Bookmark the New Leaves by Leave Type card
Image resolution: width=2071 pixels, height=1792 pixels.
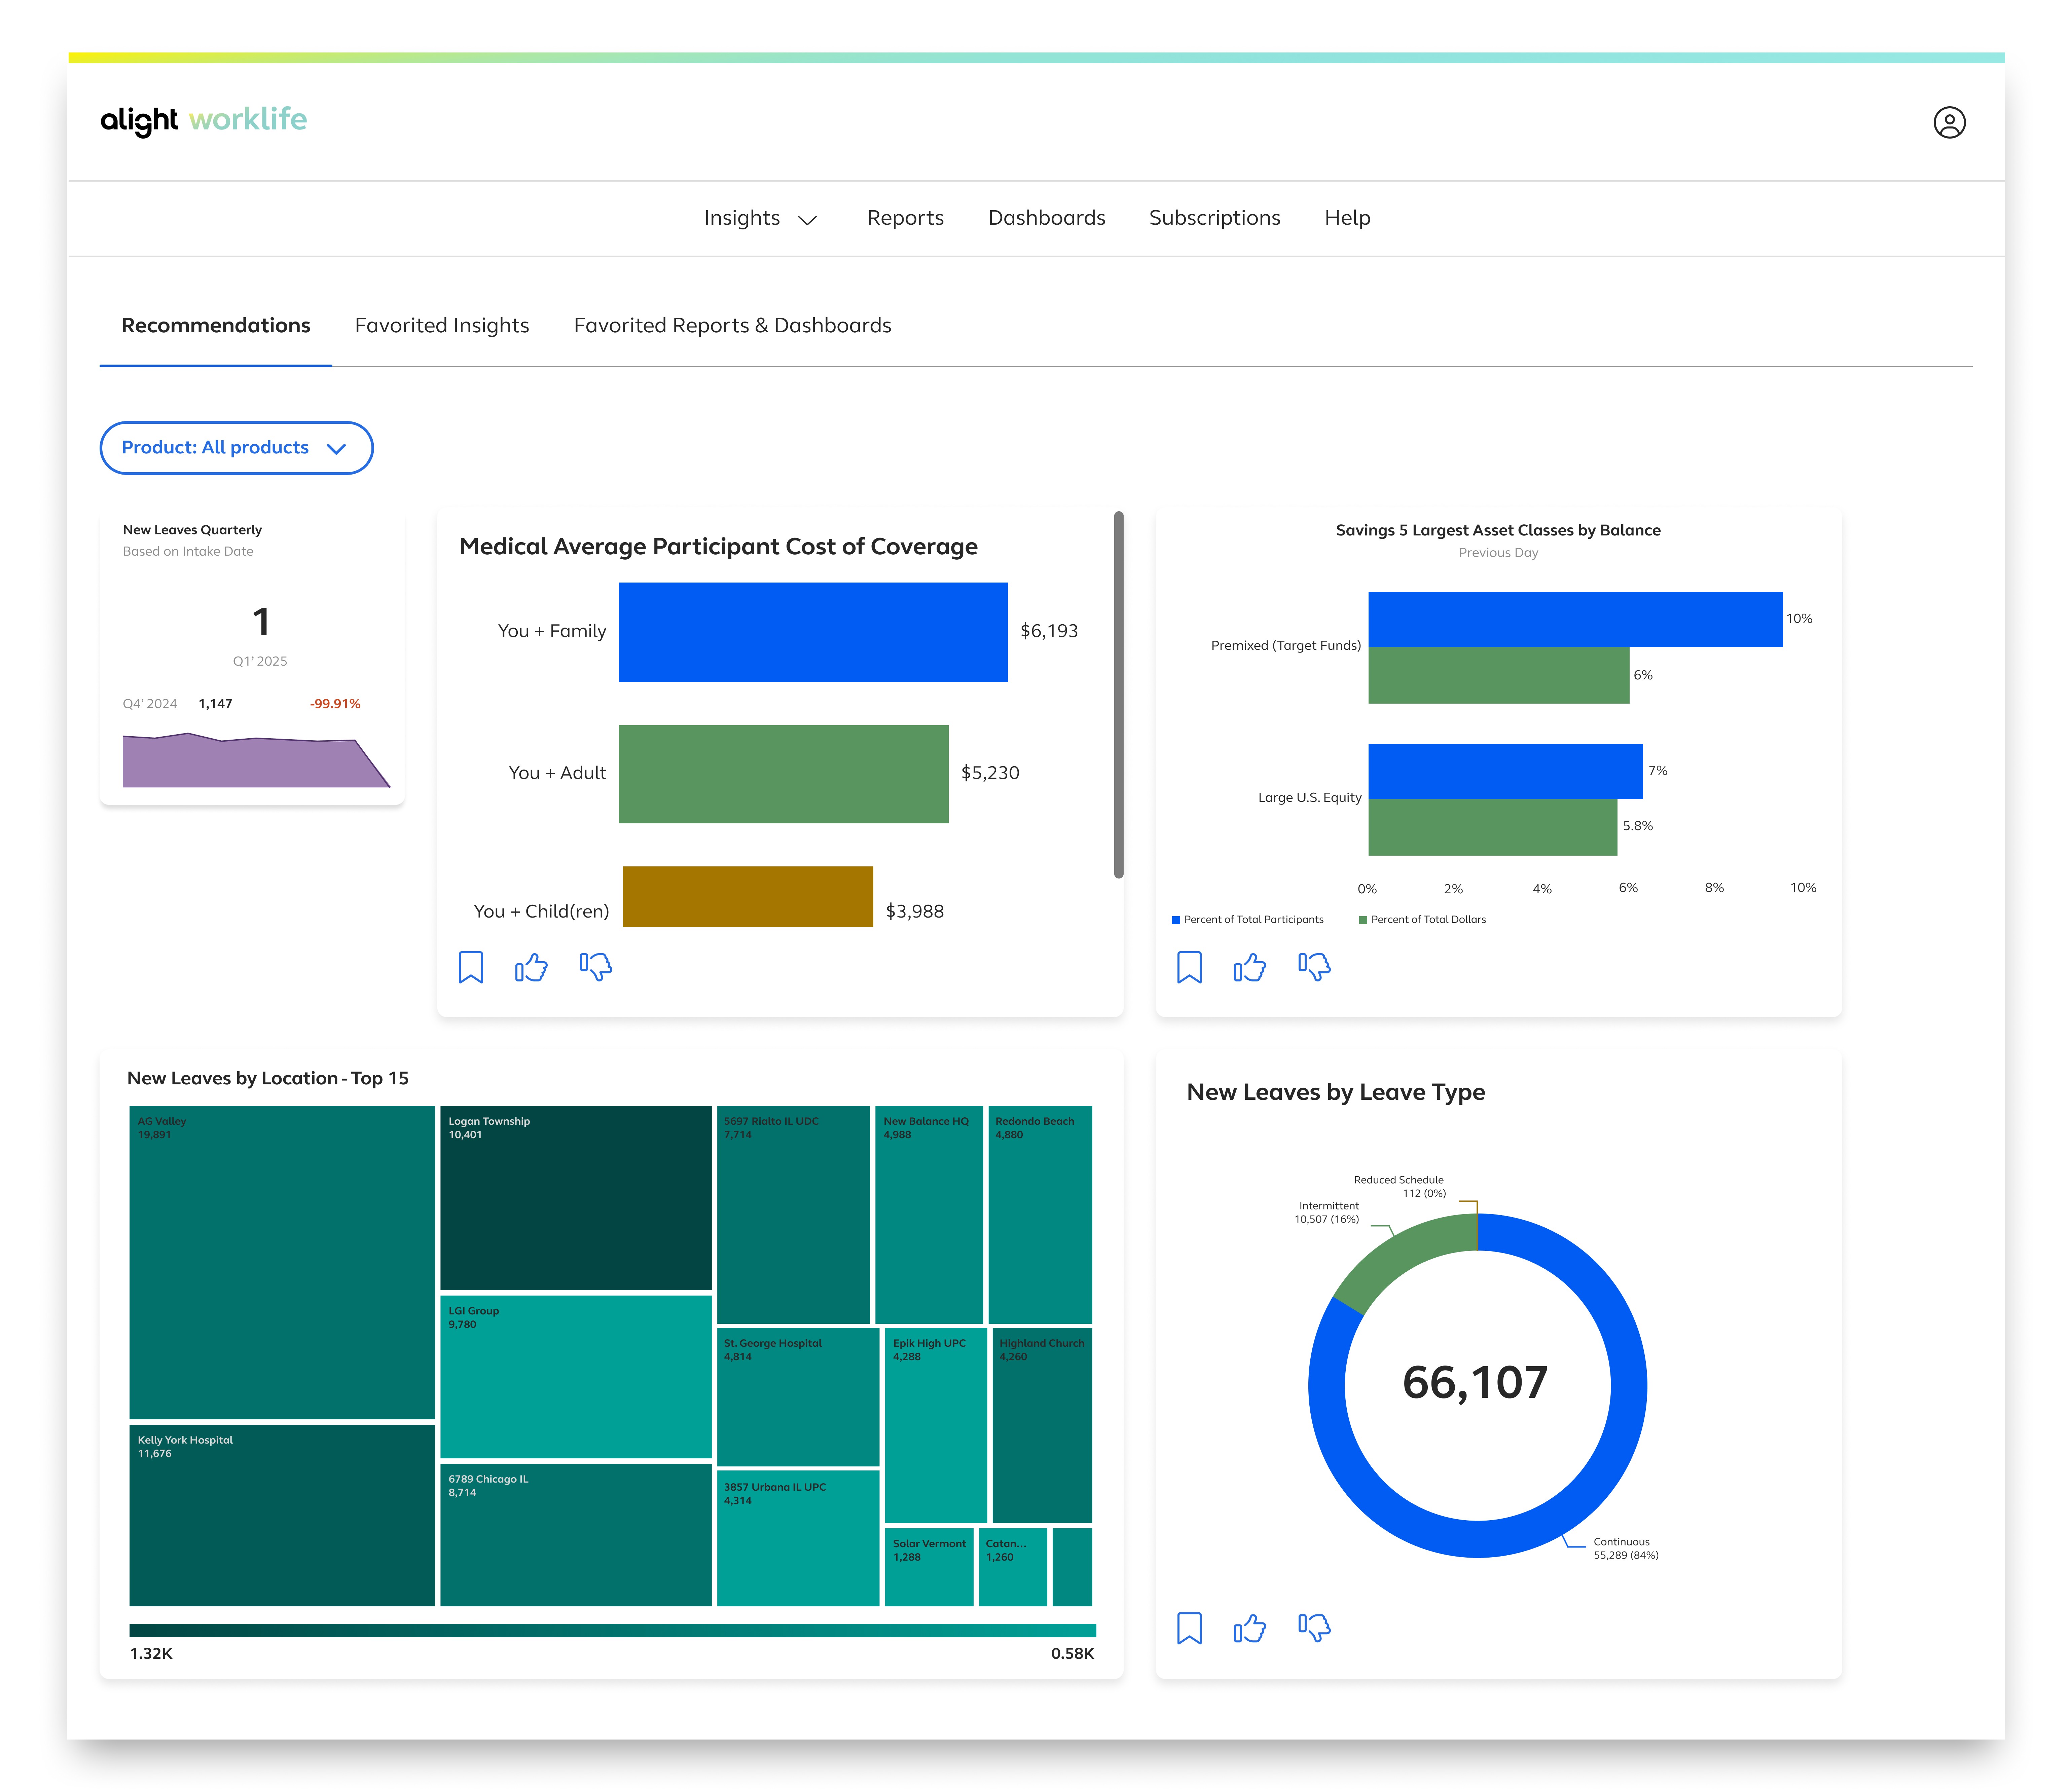pos(1189,1628)
